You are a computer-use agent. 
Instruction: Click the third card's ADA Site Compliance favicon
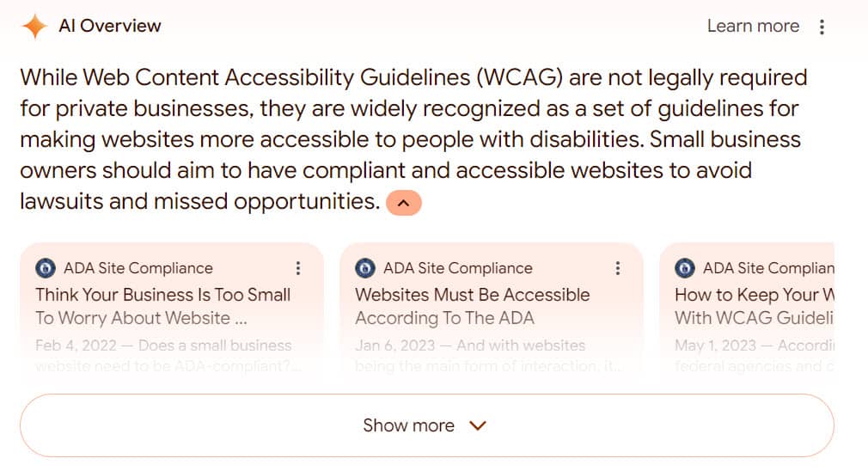685,268
